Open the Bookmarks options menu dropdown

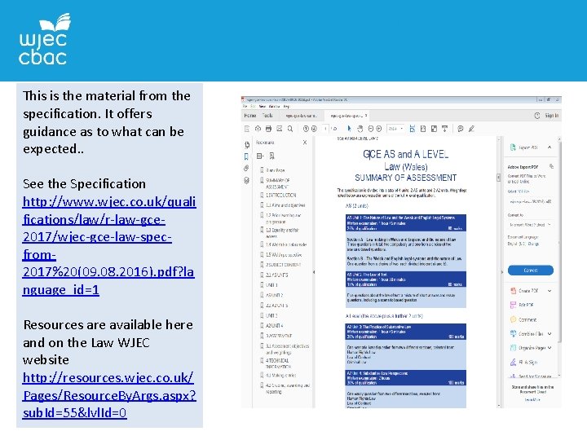click(x=260, y=156)
